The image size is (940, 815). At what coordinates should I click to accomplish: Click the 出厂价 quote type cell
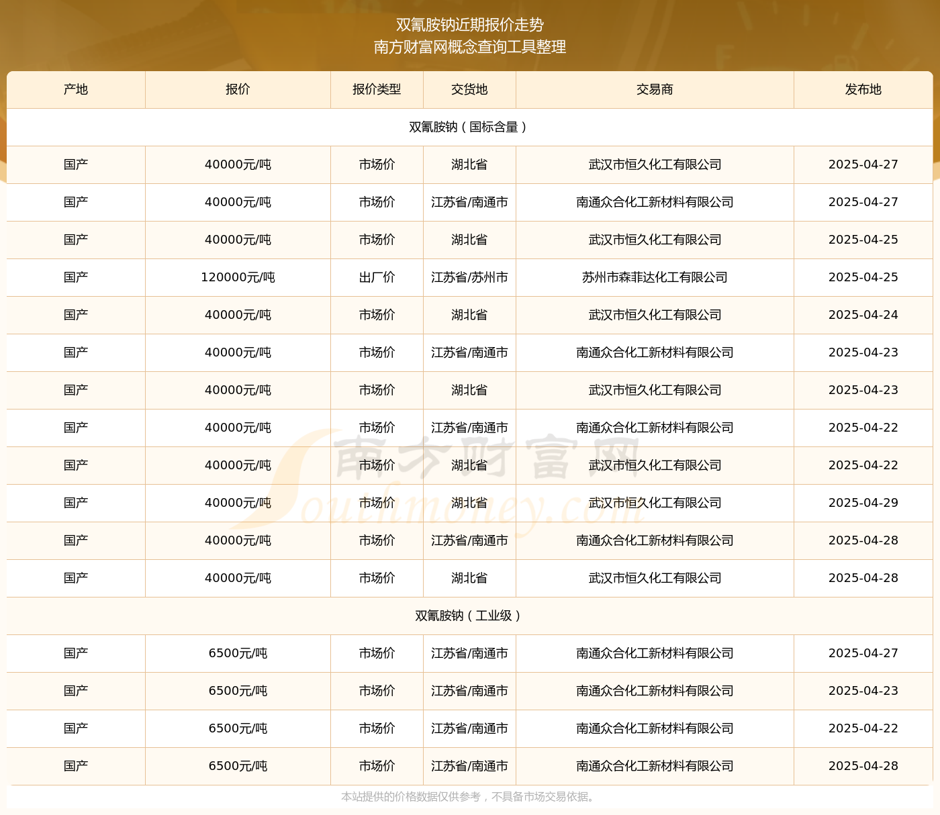(377, 277)
